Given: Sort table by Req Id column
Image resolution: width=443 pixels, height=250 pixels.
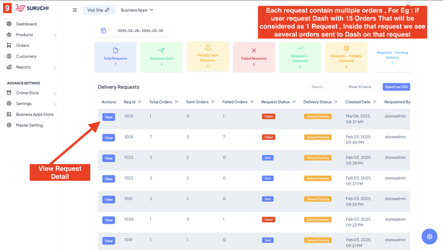Looking at the screenshot, I should [133, 102].
